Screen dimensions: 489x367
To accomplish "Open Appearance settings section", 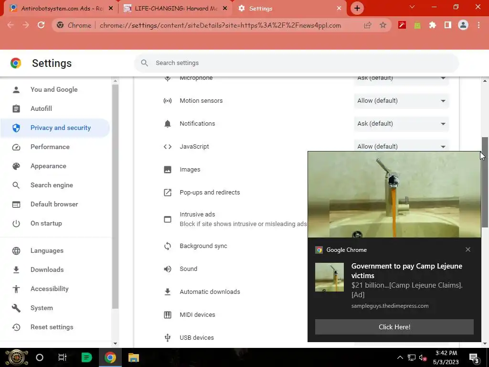I will (x=55, y=166).
